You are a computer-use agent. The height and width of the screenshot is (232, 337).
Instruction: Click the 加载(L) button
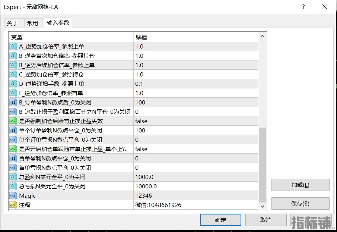(x=300, y=185)
